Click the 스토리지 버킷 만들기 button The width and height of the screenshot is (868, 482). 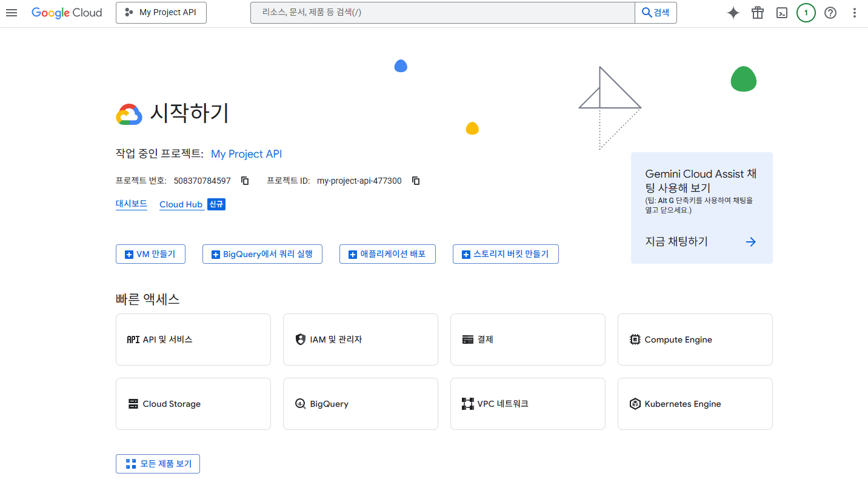506,254
